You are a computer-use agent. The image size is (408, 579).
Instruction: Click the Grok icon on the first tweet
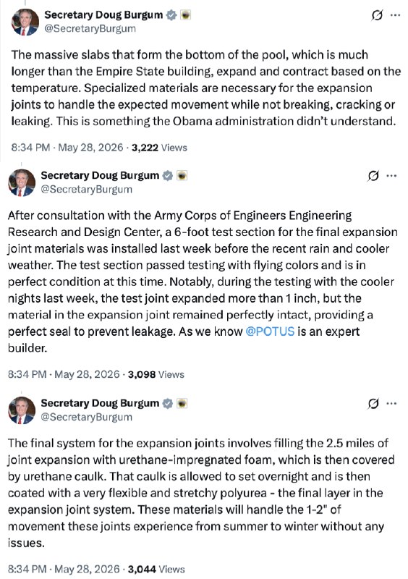pos(377,15)
